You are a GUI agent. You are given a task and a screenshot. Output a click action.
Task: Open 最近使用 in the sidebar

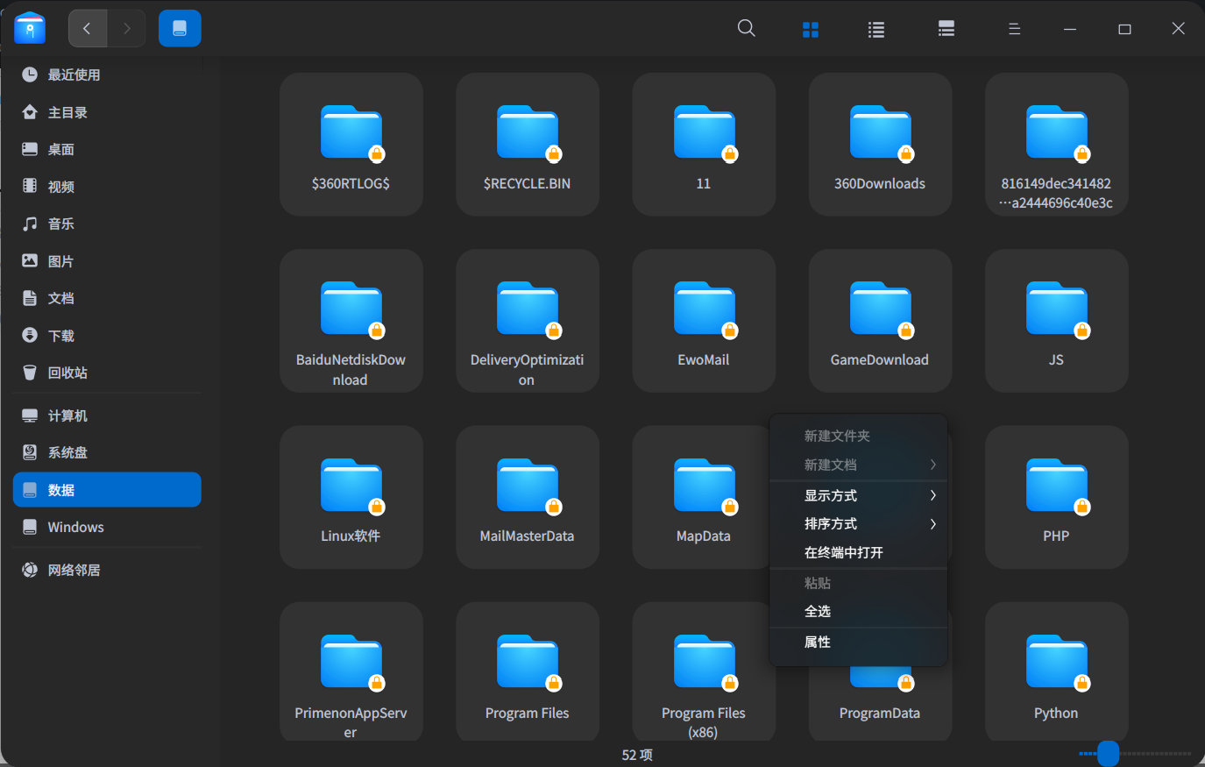[x=107, y=75]
